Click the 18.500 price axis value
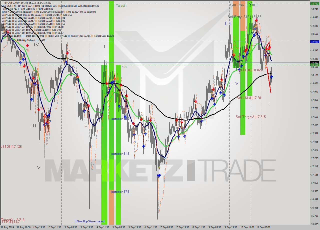 point(314,34)
